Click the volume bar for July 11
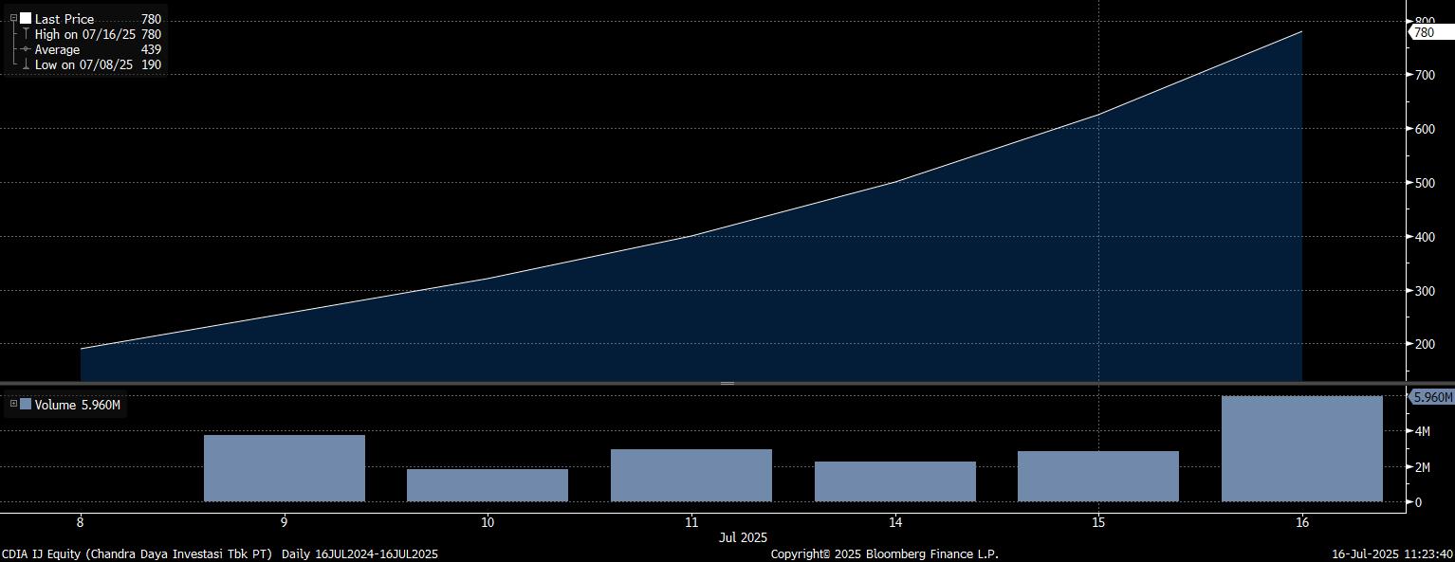 click(x=691, y=476)
